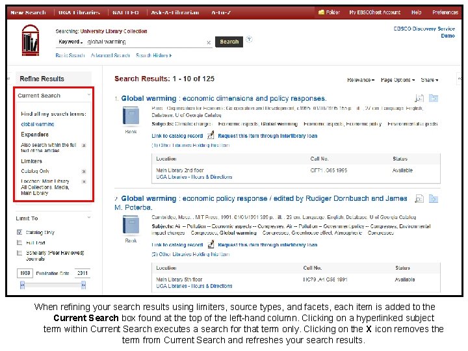
Task: Click Available status for Main Library 2nd floor
Action: (x=402, y=170)
